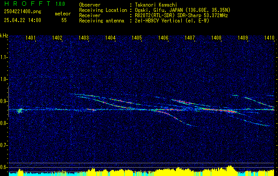Screen dimensions: 278x176
Task: Click the time axis marker 1402
Action: [57, 37]
